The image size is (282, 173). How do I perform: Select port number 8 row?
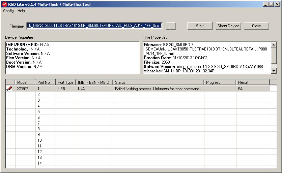point(141,129)
